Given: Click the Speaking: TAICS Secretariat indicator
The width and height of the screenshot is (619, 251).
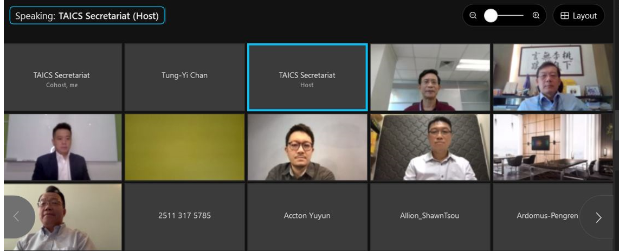Looking at the screenshot, I should (87, 16).
